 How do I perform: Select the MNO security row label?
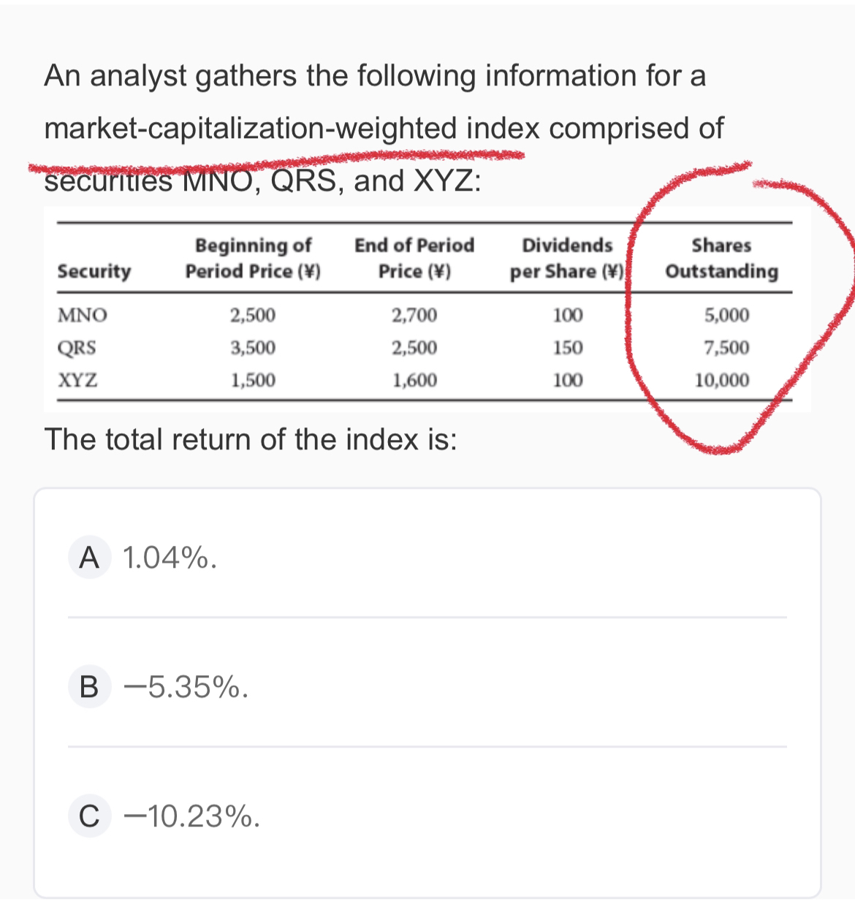click(x=83, y=316)
